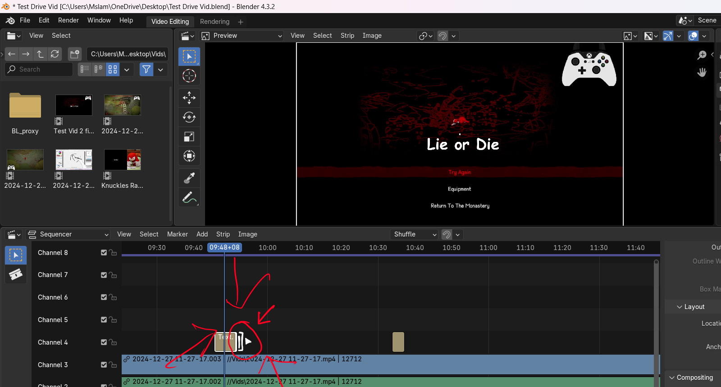Activate the 2D Cursor tool
The height and width of the screenshot is (387, 721).
click(189, 76)
